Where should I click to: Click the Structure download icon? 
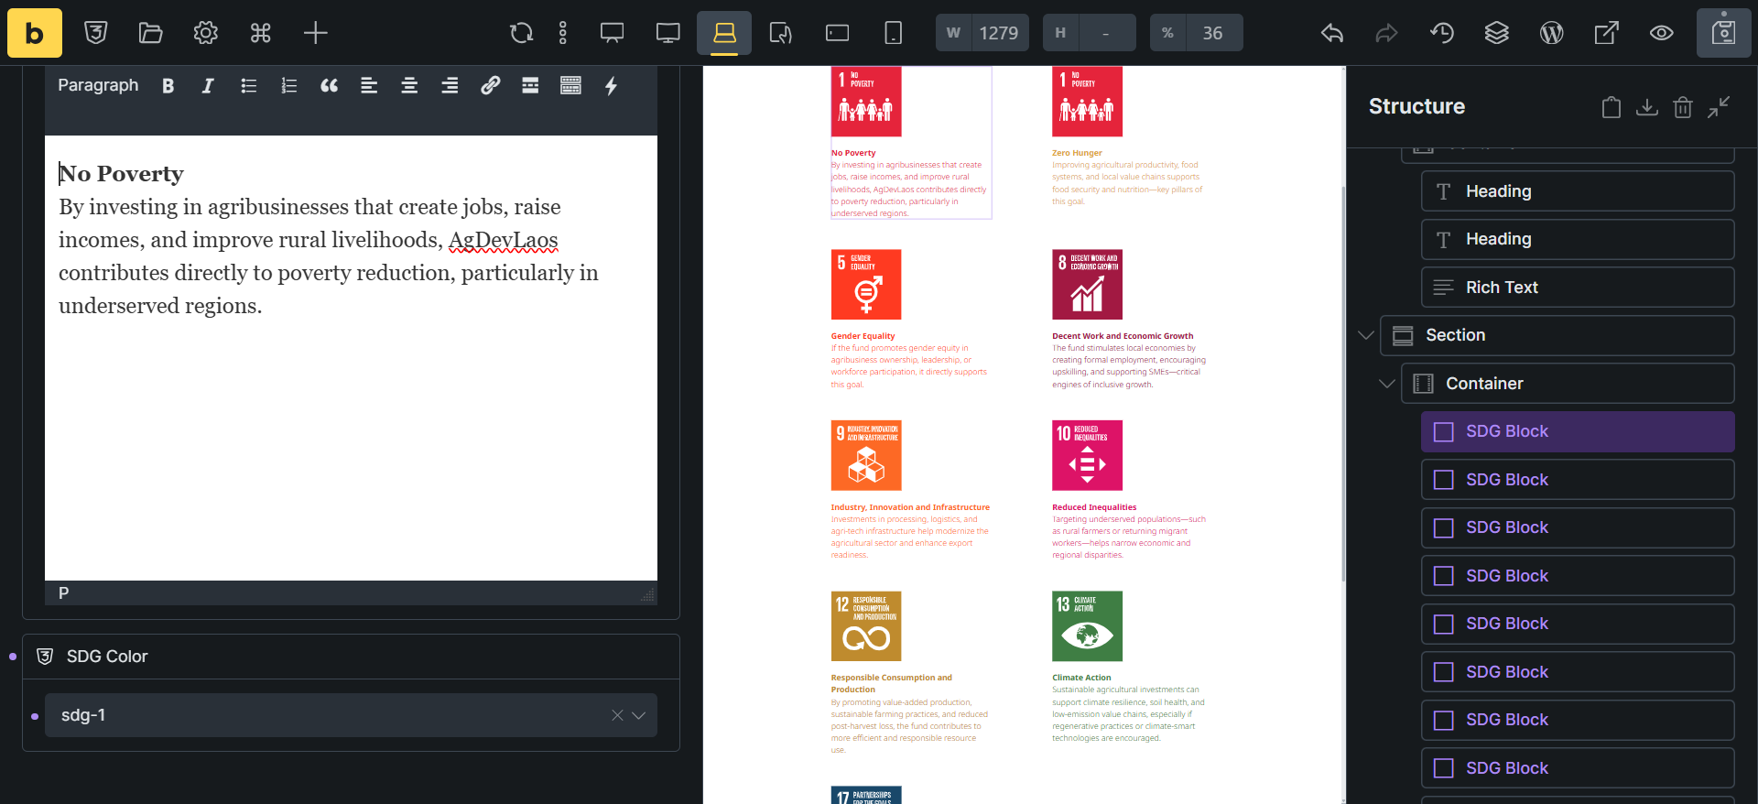coord(1647,107)
